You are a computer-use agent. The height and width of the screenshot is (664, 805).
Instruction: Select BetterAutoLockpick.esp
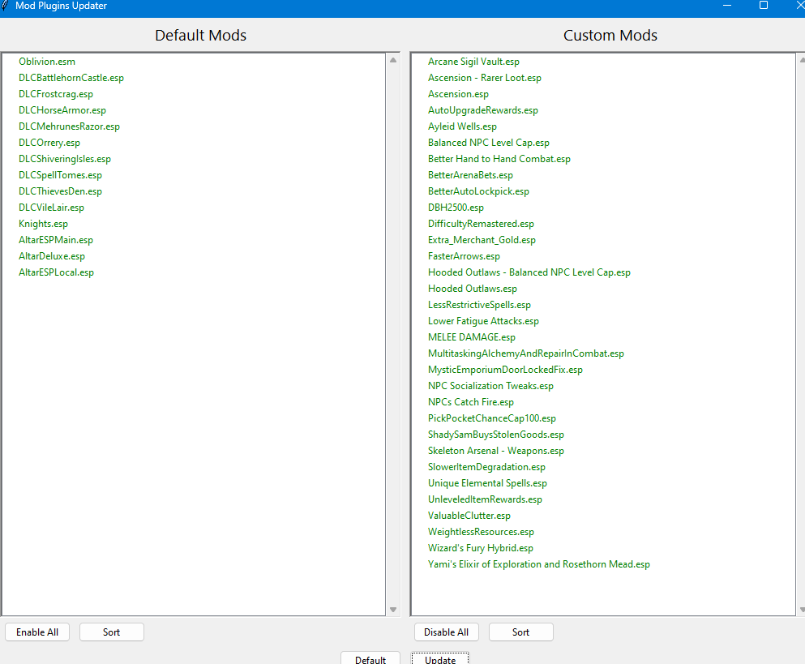(478, 191)
